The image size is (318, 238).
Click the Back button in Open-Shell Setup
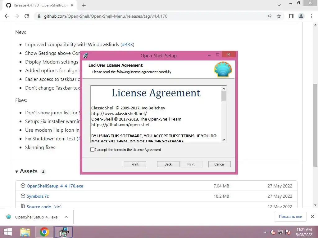click(x=168, y=164)
